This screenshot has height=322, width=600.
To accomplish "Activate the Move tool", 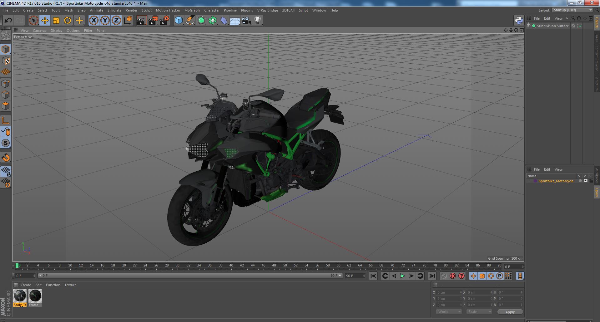I will point(45,21).
